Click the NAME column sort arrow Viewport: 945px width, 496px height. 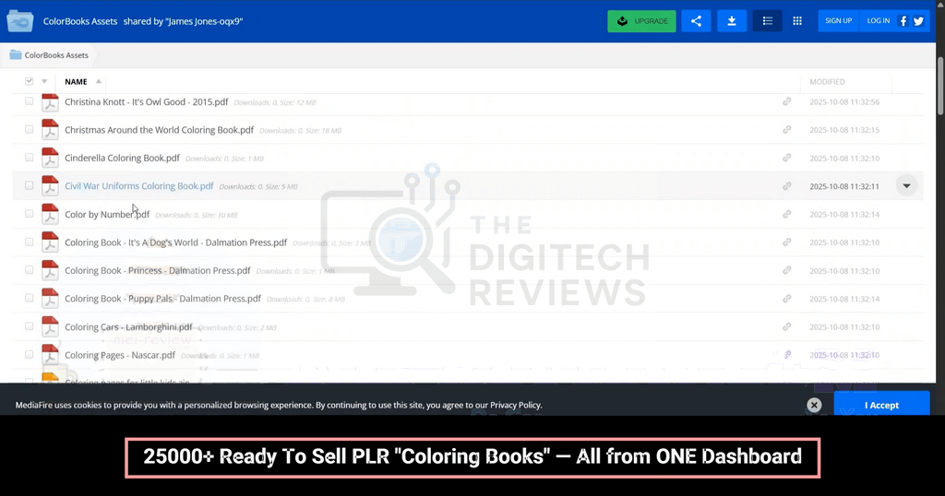pos(98,81)
